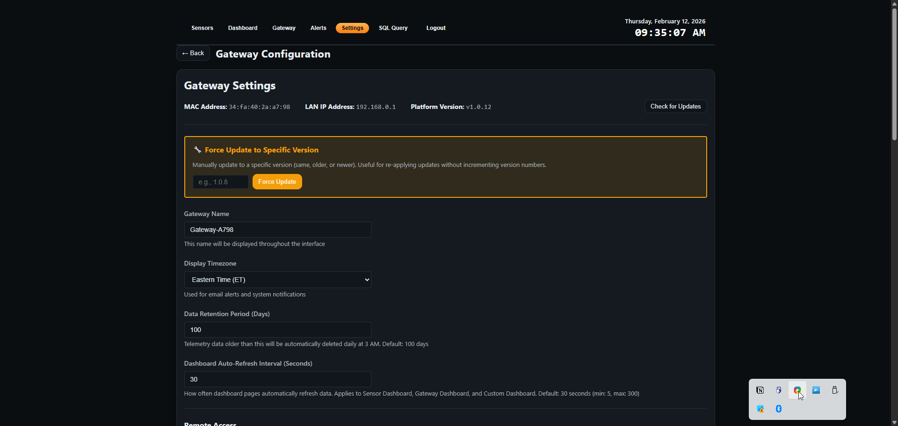Open the Display Timezone dropdown
The height and width of the screenshot is (426, 898).
coord(277,280)
